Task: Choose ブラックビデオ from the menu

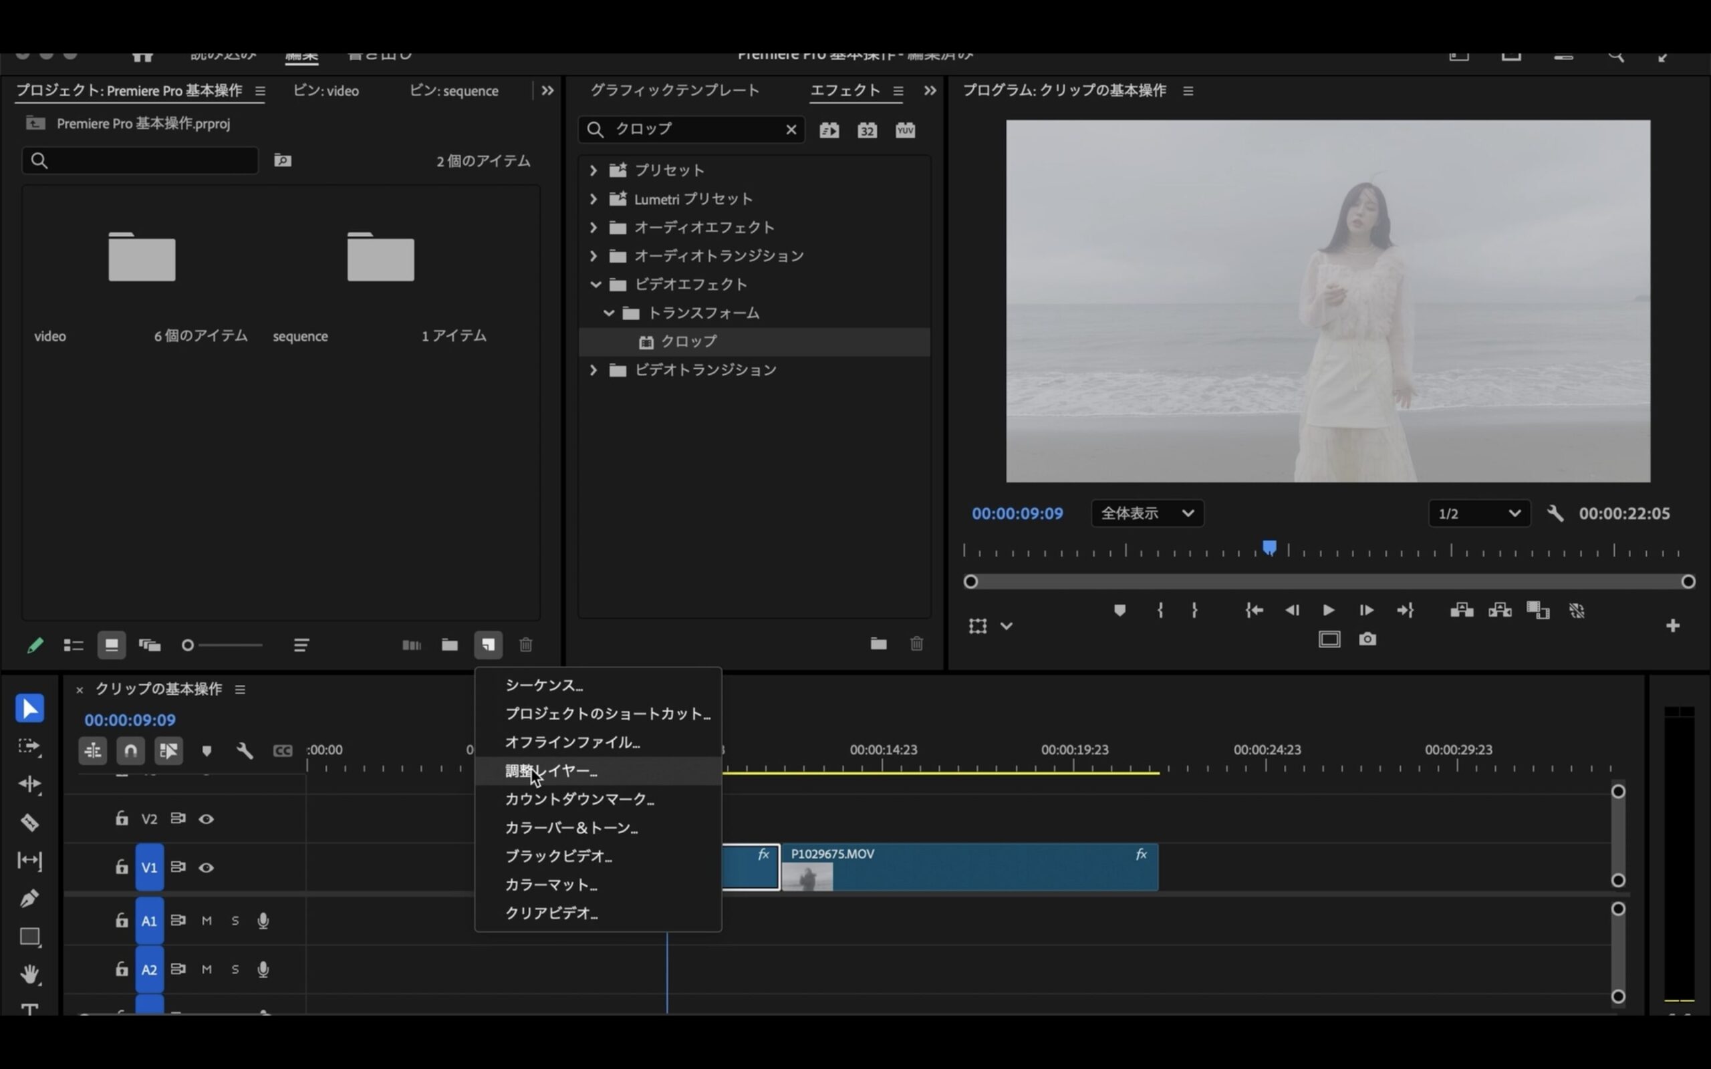Action: tap(598, 856)
